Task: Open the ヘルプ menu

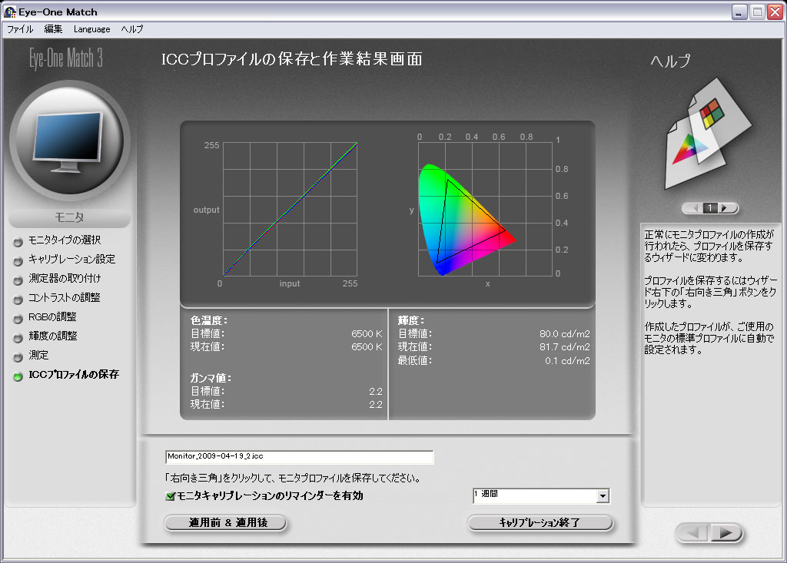Action: pyautogui.click(x=131, y=29)
